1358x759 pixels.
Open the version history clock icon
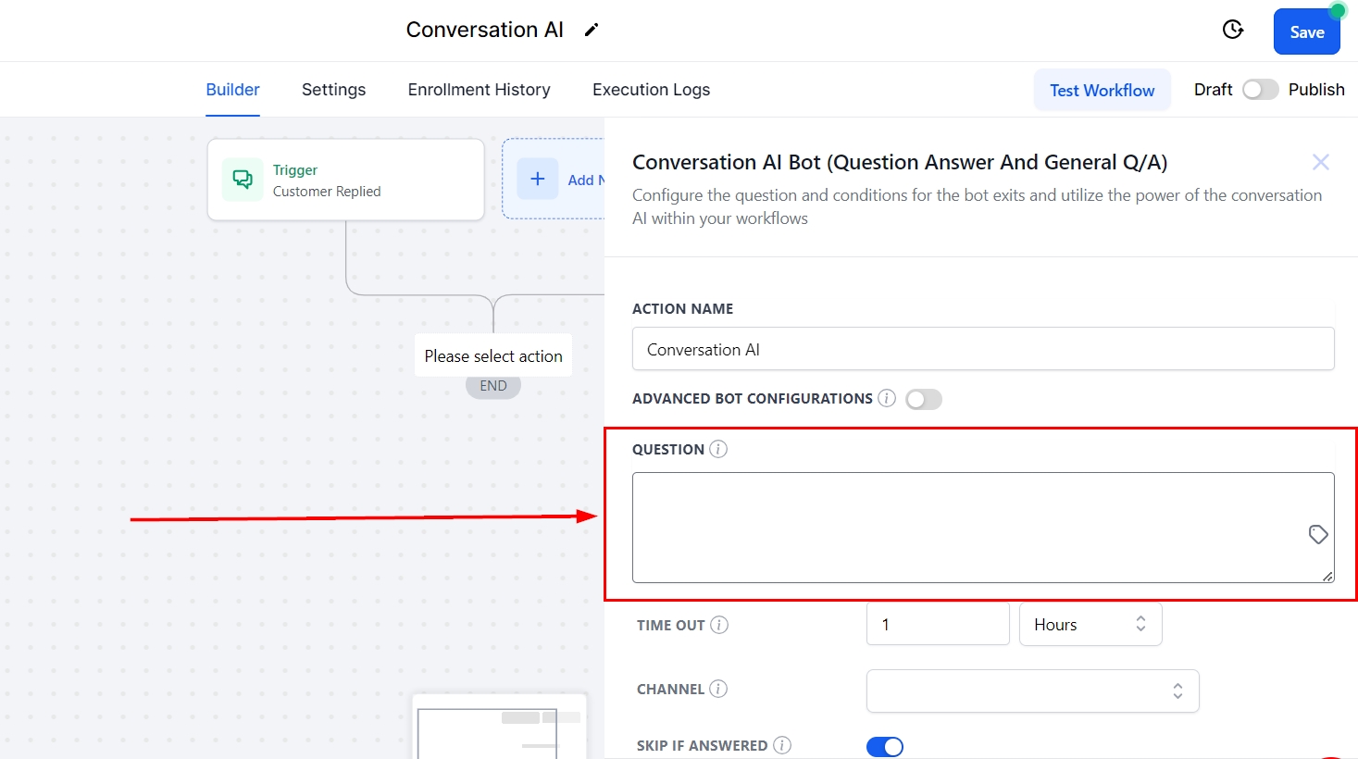pos(1233,30)
